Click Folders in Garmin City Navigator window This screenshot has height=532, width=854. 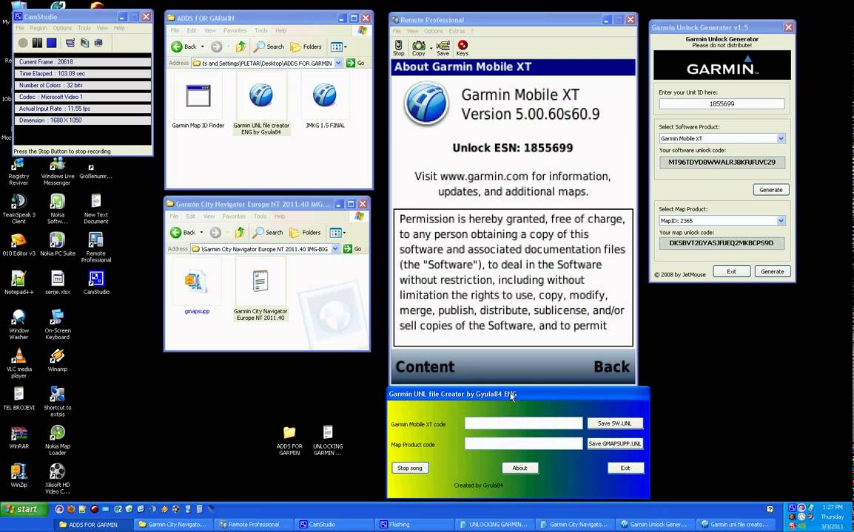pos(305,233)
